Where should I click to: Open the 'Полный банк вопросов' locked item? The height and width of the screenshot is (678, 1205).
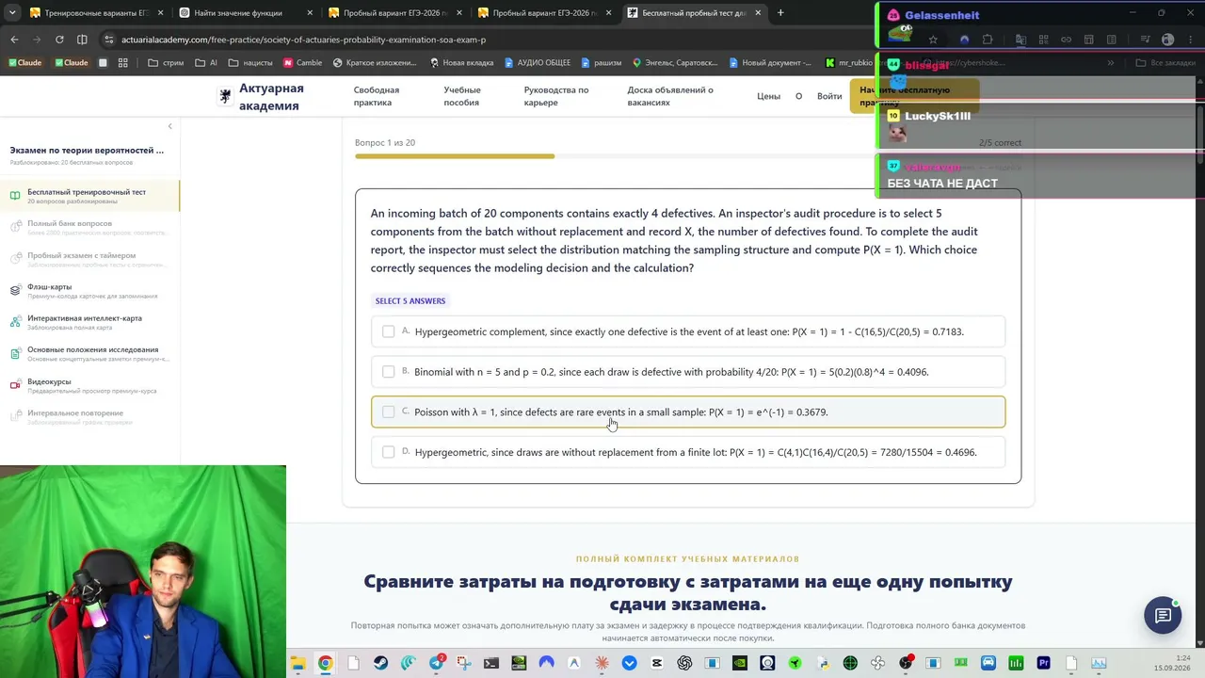(89, 227)
